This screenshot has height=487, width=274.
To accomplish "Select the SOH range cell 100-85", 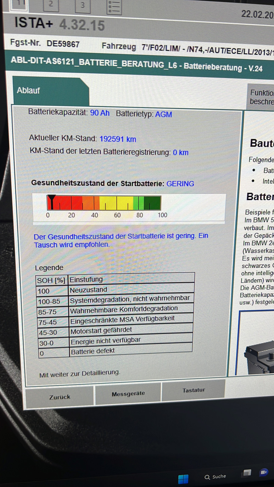I will point(52,301).
